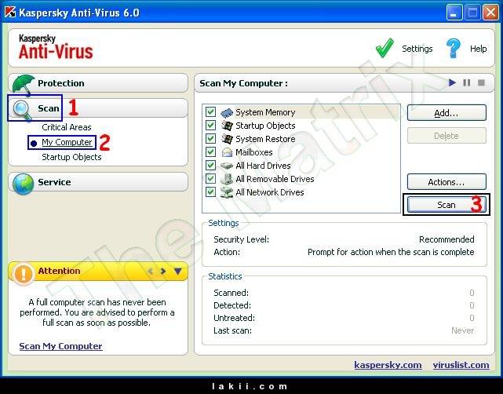The height and width of the screenshot is (394, 503).
Task: Select the System Memory list row text
Action: tap(265, 112)
